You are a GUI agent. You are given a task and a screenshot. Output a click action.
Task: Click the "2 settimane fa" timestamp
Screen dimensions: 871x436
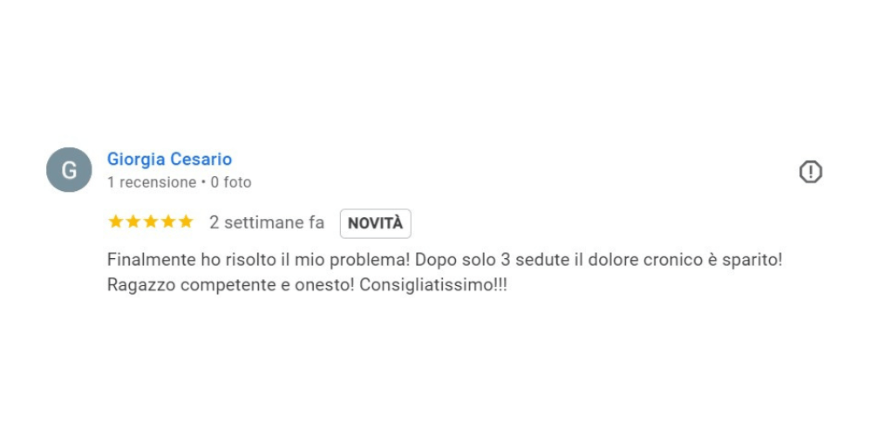click(267, 222)
